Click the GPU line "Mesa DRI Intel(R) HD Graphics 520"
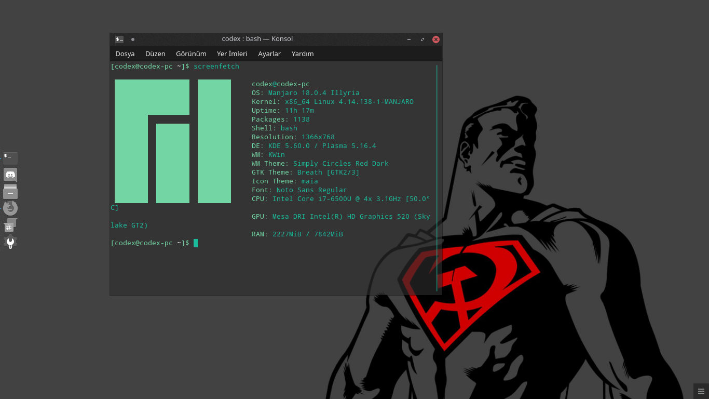 coord(341,217)
